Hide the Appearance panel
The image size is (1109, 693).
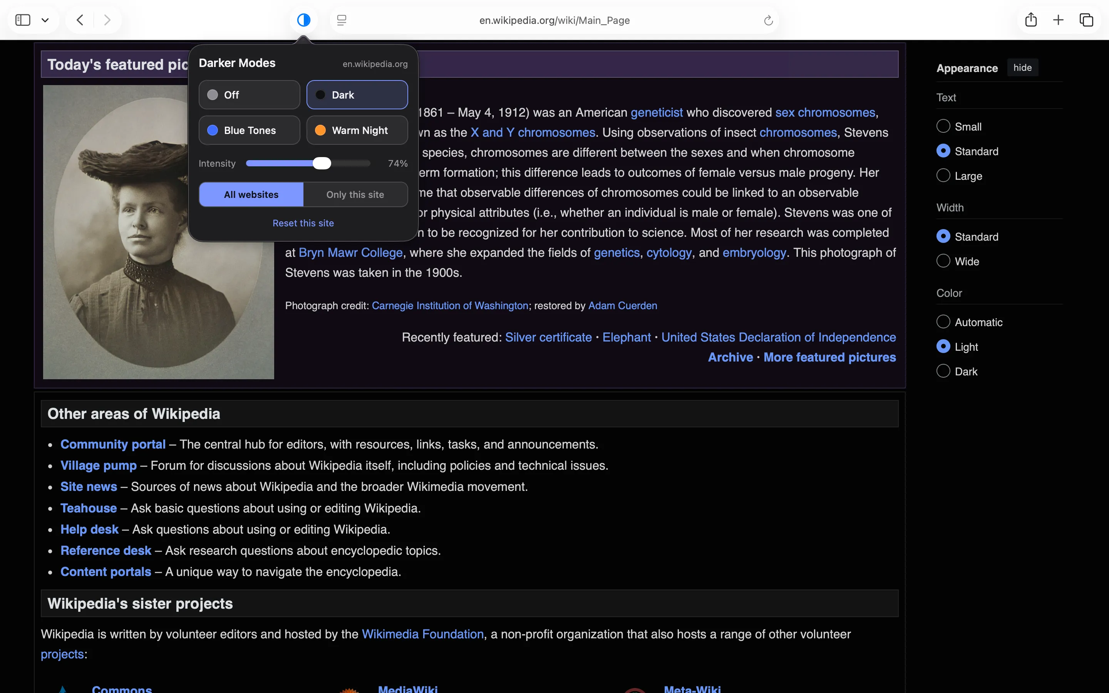(x=1022, y=68)
